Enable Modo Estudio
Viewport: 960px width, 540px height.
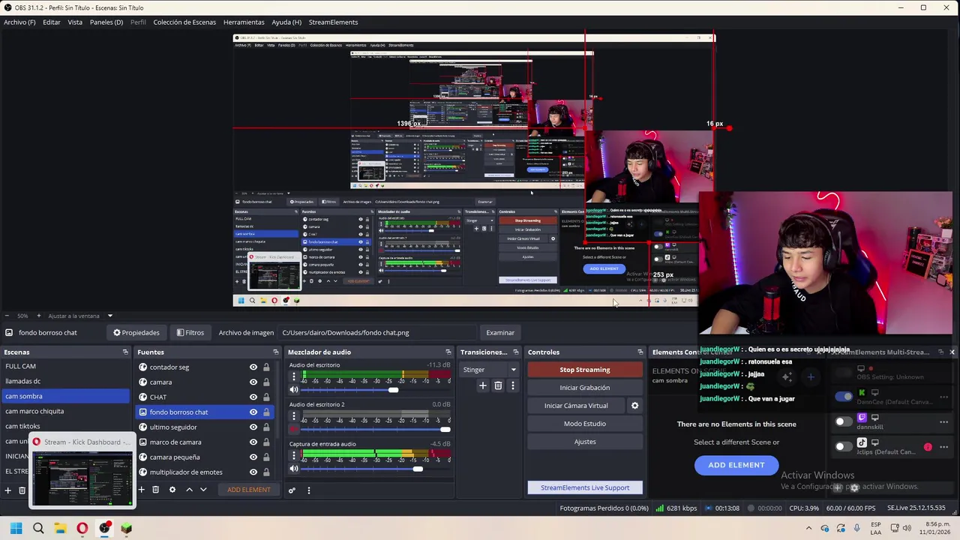[585, 424]
